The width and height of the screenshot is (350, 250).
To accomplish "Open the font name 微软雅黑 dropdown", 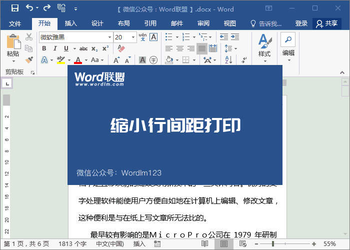I will (x=109, y=37).
